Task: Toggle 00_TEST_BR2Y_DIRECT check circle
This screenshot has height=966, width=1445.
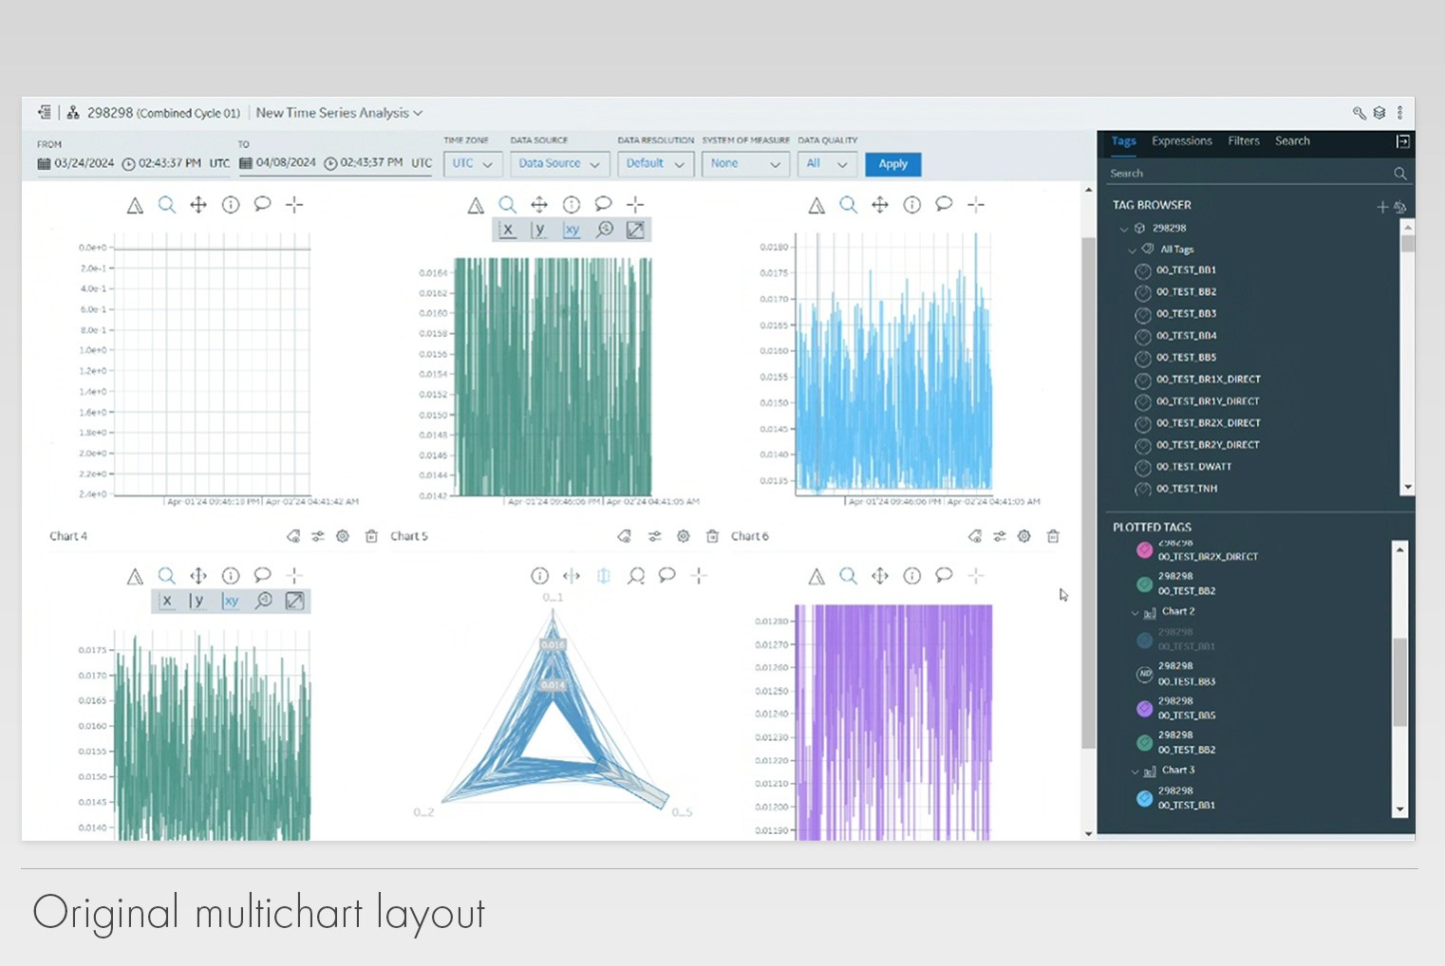Action: click(x=1143, y=446)
